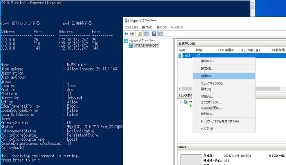The image size is (286, 165).
Task: Choose チェックポイント(C) from context menu
Action: point(224,83)
